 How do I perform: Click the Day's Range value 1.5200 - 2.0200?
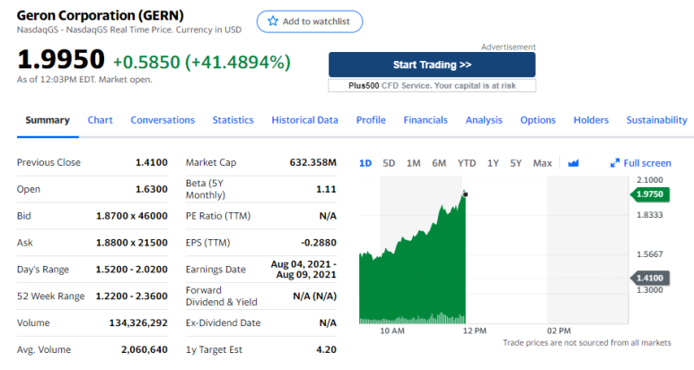pyautogui.click(x=132, y=270)
